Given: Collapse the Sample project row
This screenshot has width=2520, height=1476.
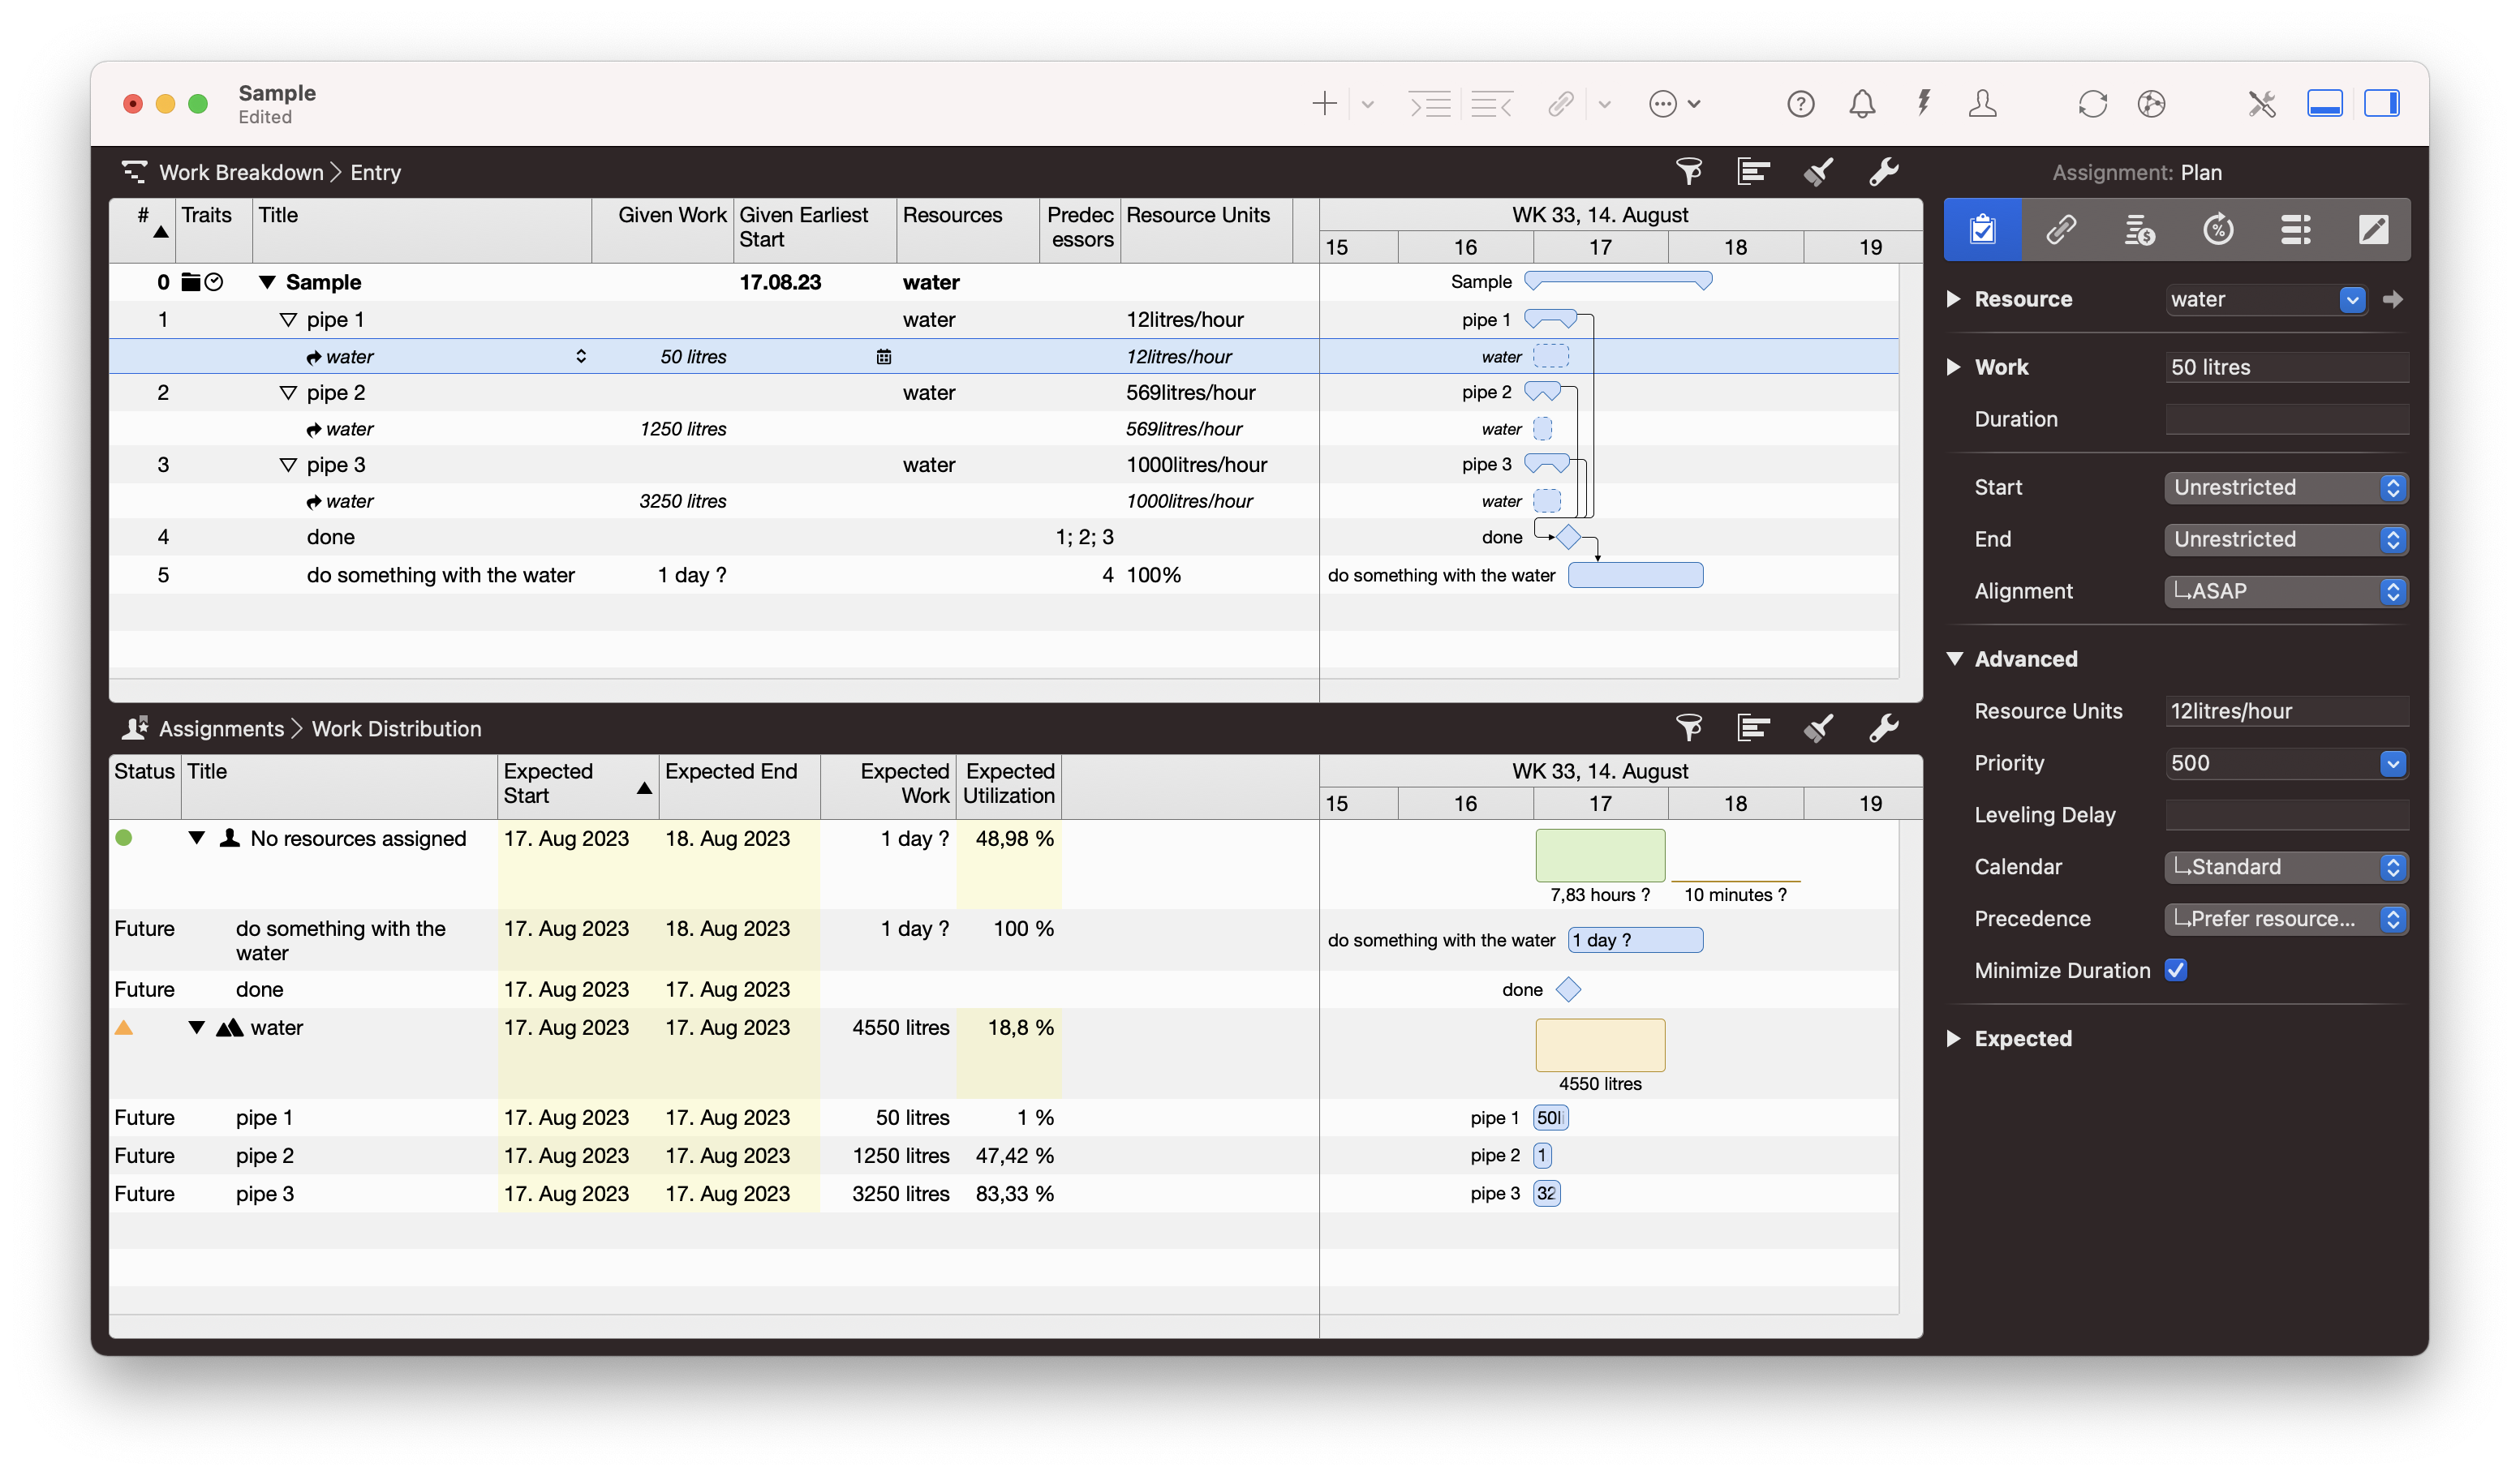Looking at the screenshot, I should (x=267, y=283).
